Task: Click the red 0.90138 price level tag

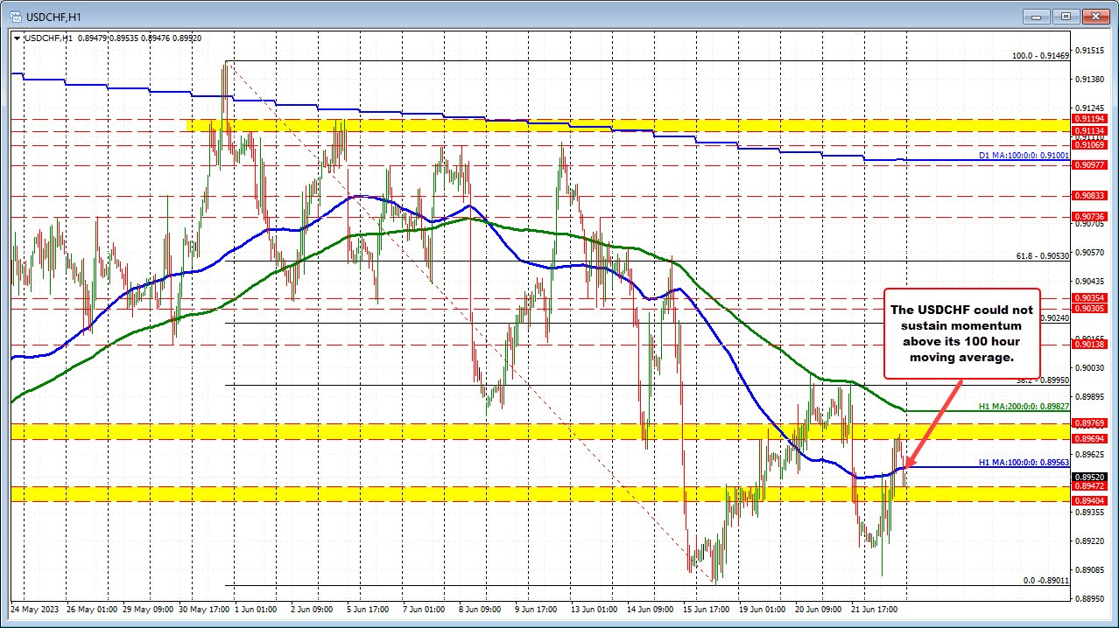Action: [x=1089, y=345]
